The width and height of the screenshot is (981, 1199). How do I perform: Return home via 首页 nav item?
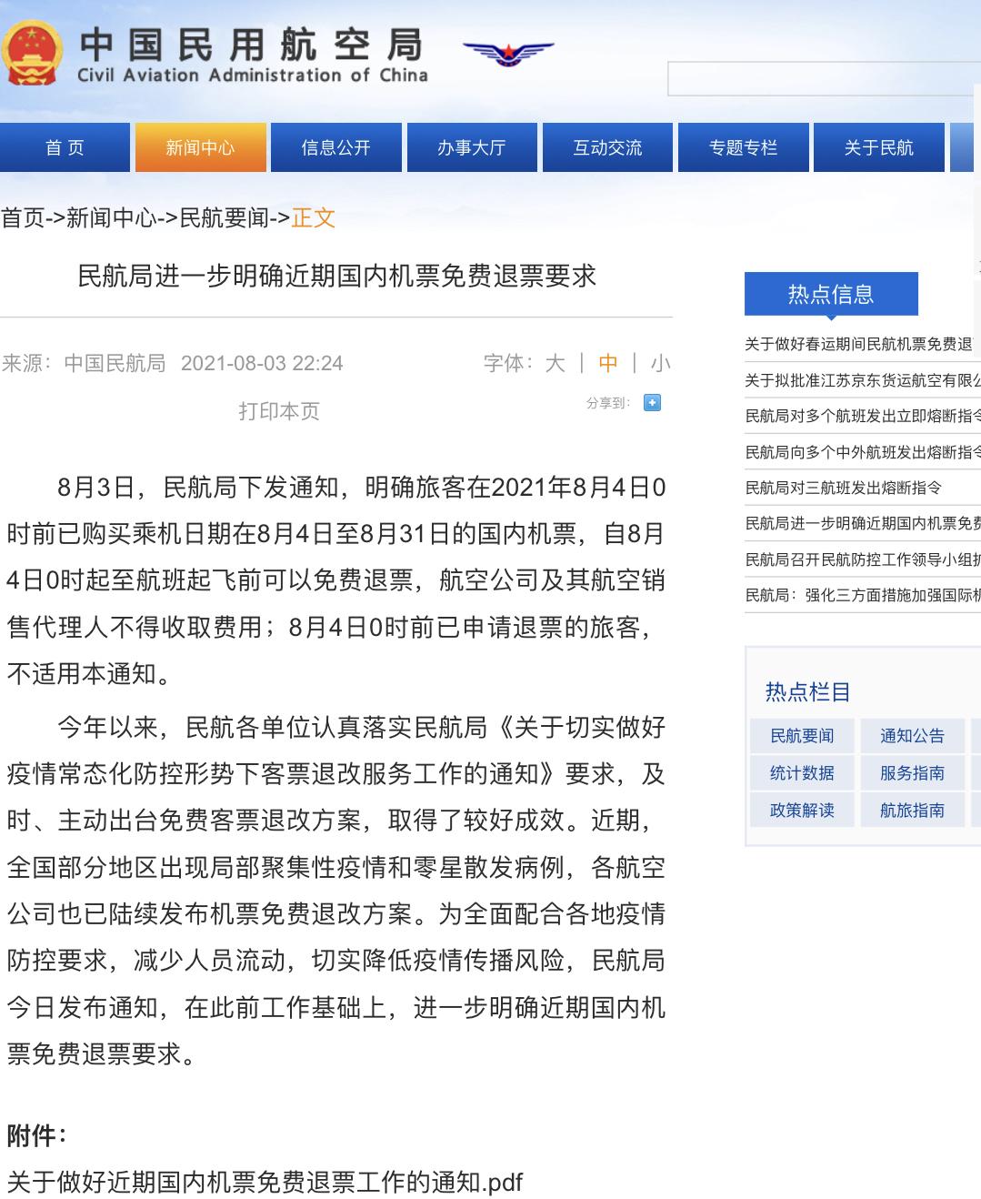point(63,146)
